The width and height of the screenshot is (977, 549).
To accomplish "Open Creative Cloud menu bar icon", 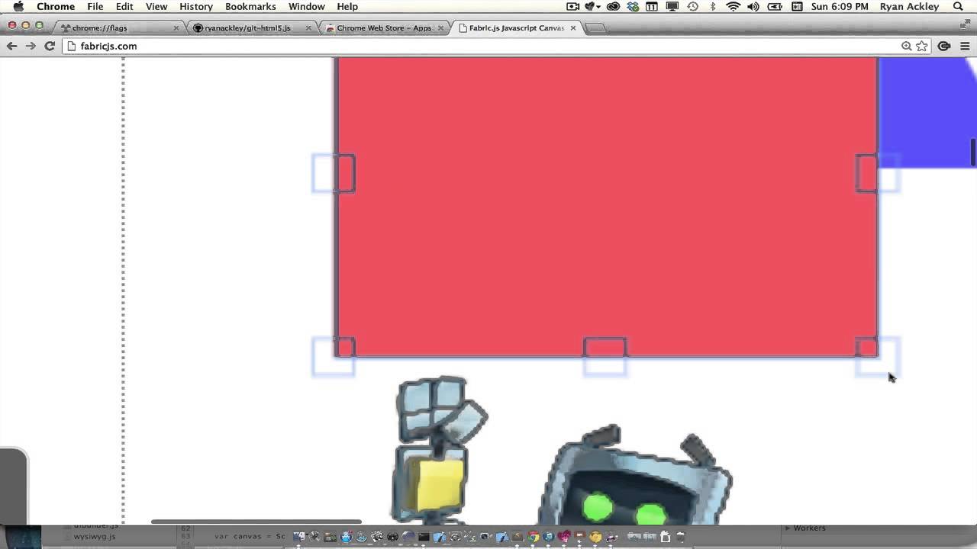I will click(613, 6).
